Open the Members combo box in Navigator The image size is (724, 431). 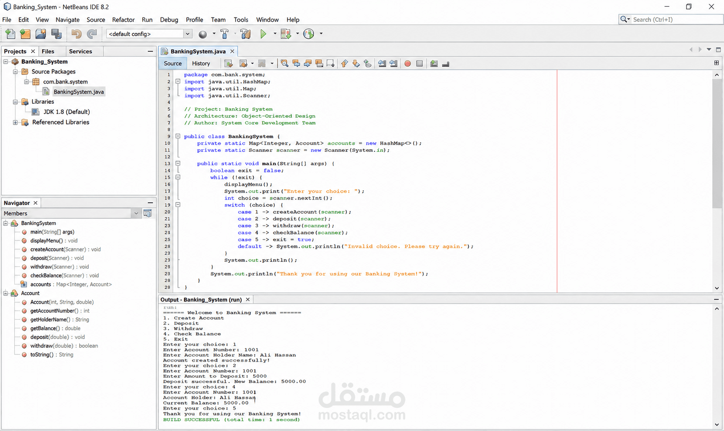(x=72, y=213)
